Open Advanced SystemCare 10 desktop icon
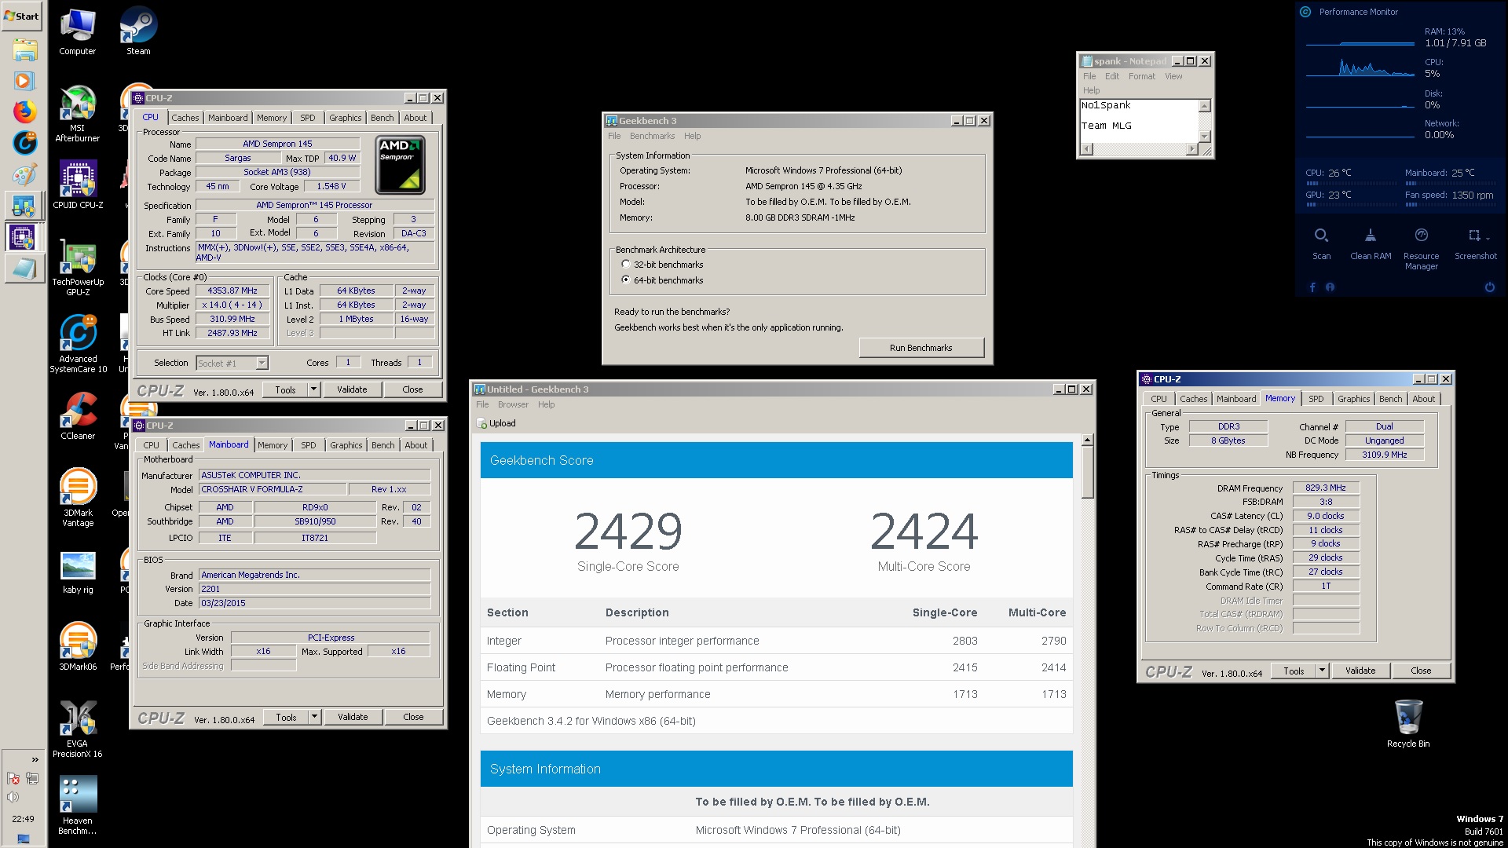 [78, 344]
